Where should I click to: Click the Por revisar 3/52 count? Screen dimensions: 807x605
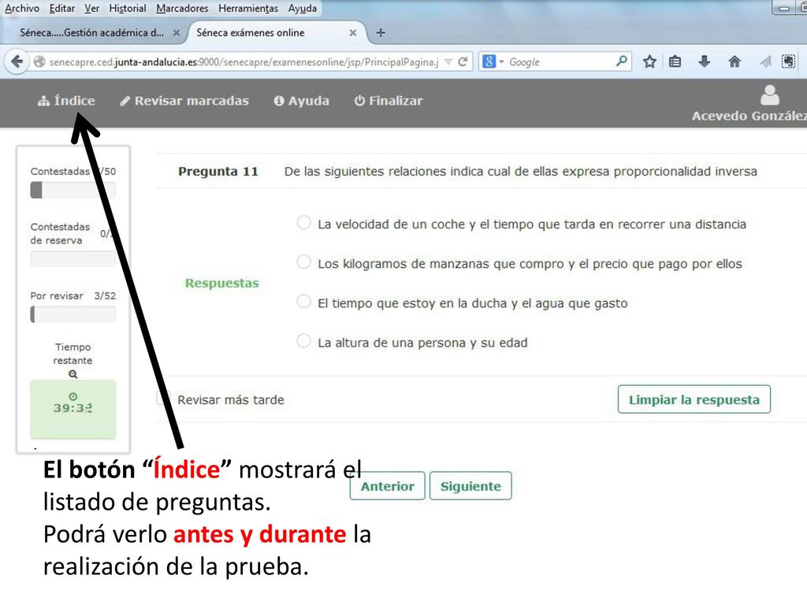105,296
